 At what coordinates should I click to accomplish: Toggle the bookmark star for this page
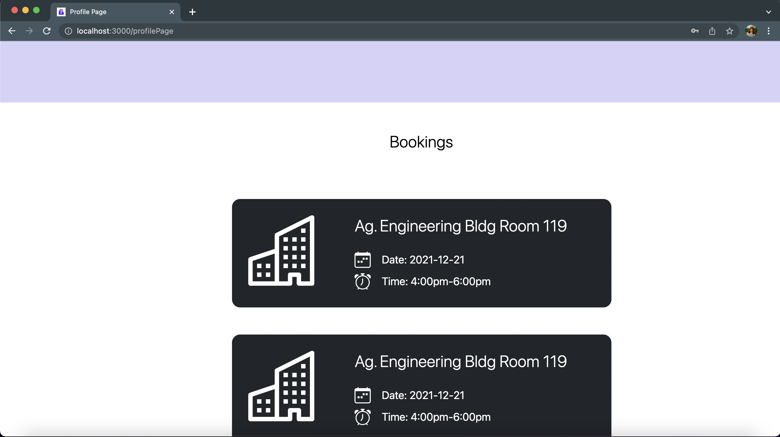click(x=729, y=31)
